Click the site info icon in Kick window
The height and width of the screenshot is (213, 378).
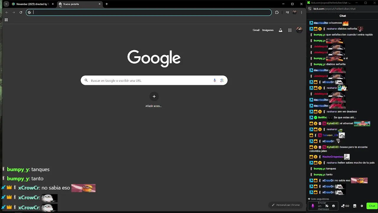(x=309, y=9)
